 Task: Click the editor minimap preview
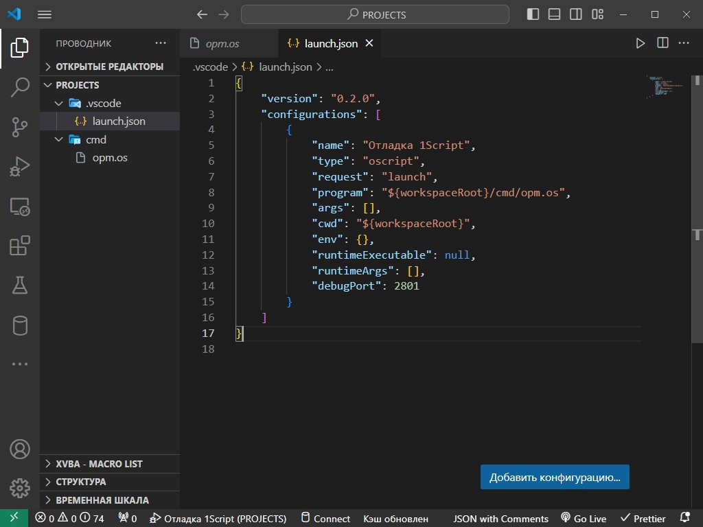pos(665,86)
